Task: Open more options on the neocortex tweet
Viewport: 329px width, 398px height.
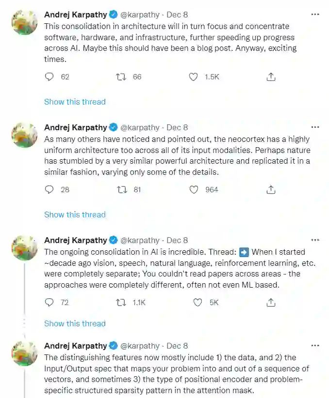Action: pyautogui.click(x=315, y=127)
